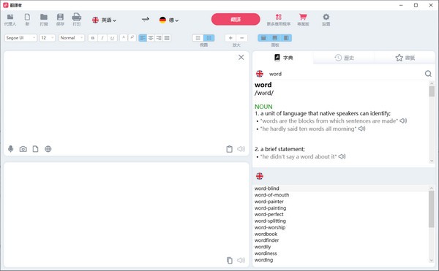The image size is (439, 271).
Task: Select 'word-blind' in the word list
Action: 267,188
